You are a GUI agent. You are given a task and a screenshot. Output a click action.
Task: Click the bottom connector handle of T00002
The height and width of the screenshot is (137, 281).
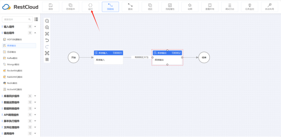[x=168, y=65]
